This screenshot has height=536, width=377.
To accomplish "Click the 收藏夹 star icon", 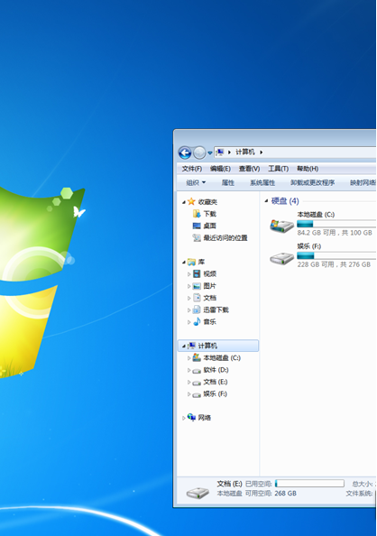I will (191, 201).
